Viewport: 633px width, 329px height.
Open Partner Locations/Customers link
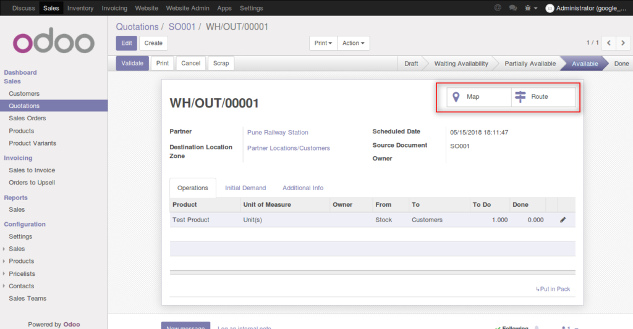tap(289, 148)
